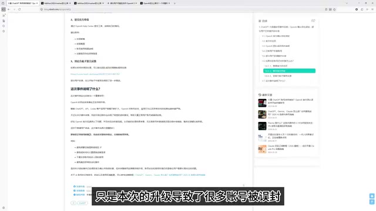
Task: Jump to TOC subsection 1.6.1
Action: (x=276, y=66)
